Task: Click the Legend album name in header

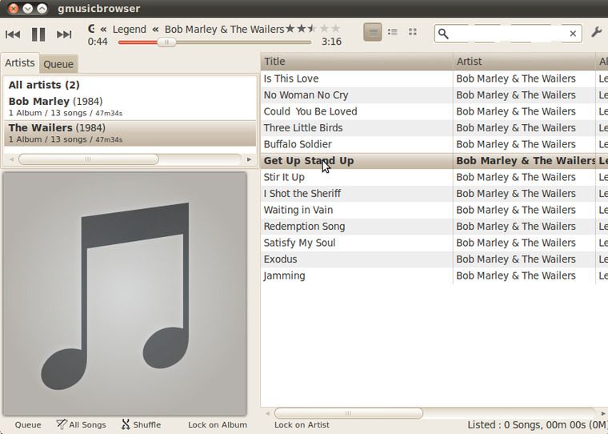Action: [x=130, y=29]
